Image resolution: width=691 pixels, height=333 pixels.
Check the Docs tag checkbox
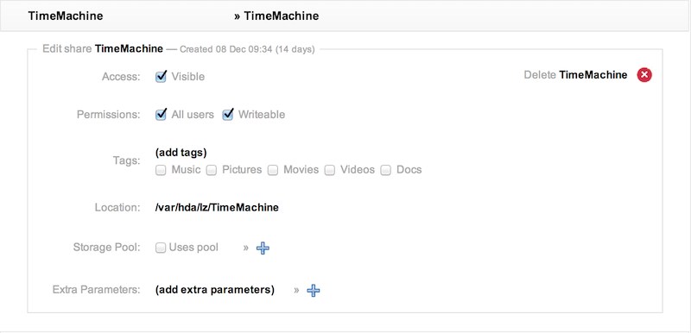(x=386, y=170)
